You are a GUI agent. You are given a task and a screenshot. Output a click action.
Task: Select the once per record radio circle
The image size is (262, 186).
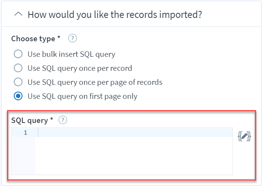click(18, 68)
